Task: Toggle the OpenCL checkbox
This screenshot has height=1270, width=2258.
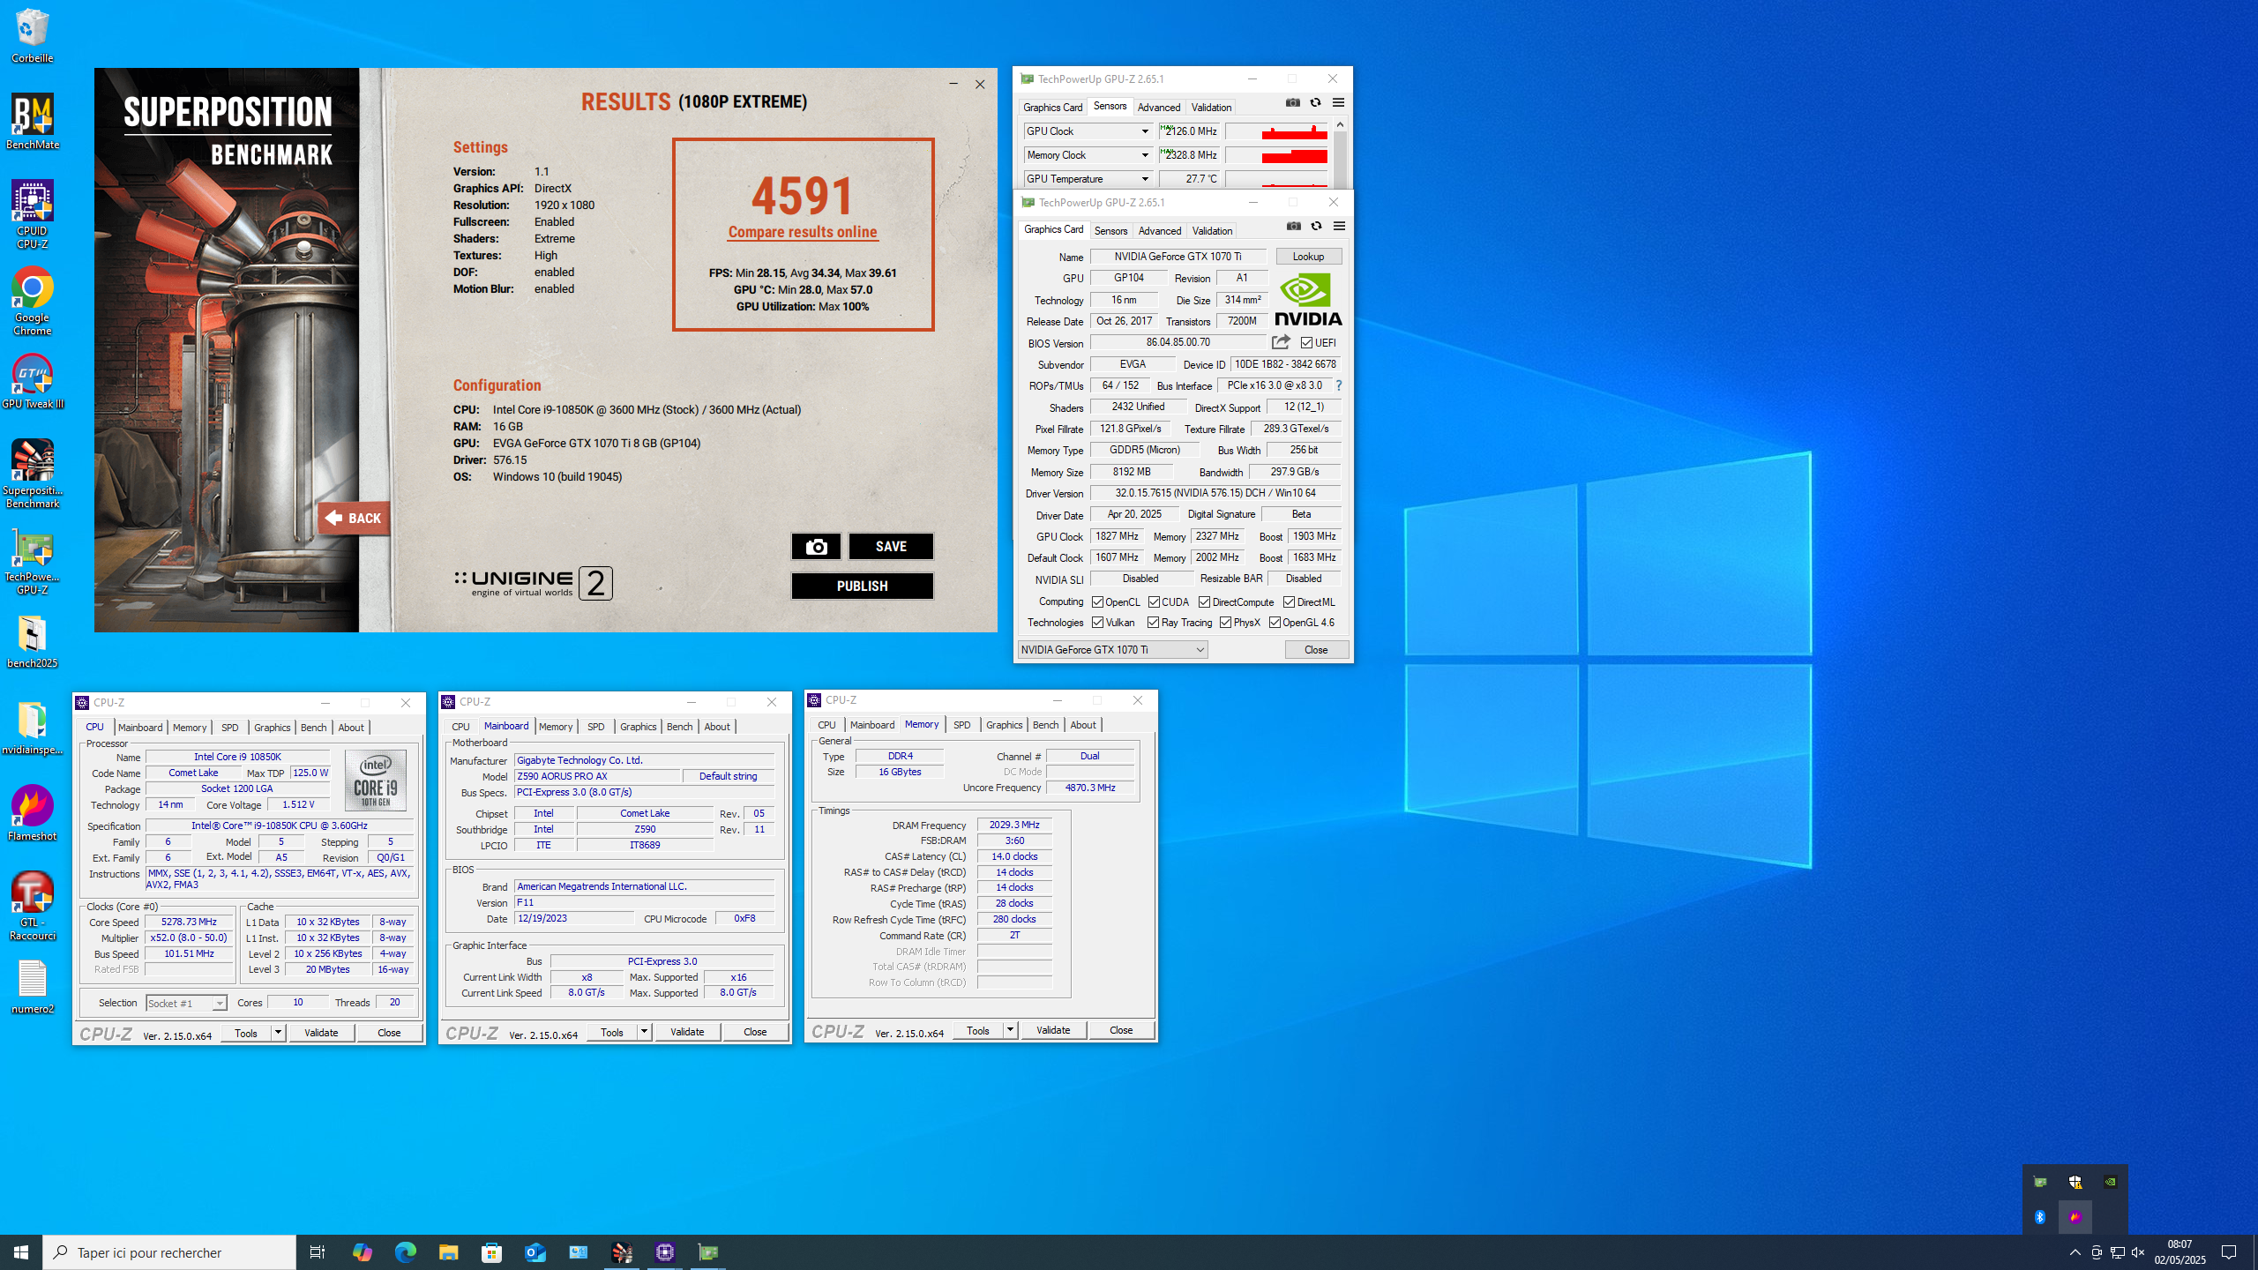Action: coord(1097,602)
